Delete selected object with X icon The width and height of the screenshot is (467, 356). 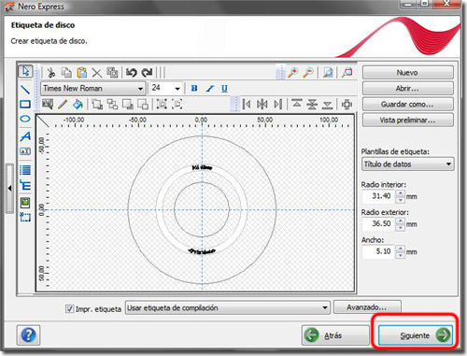tap(97, 73)
